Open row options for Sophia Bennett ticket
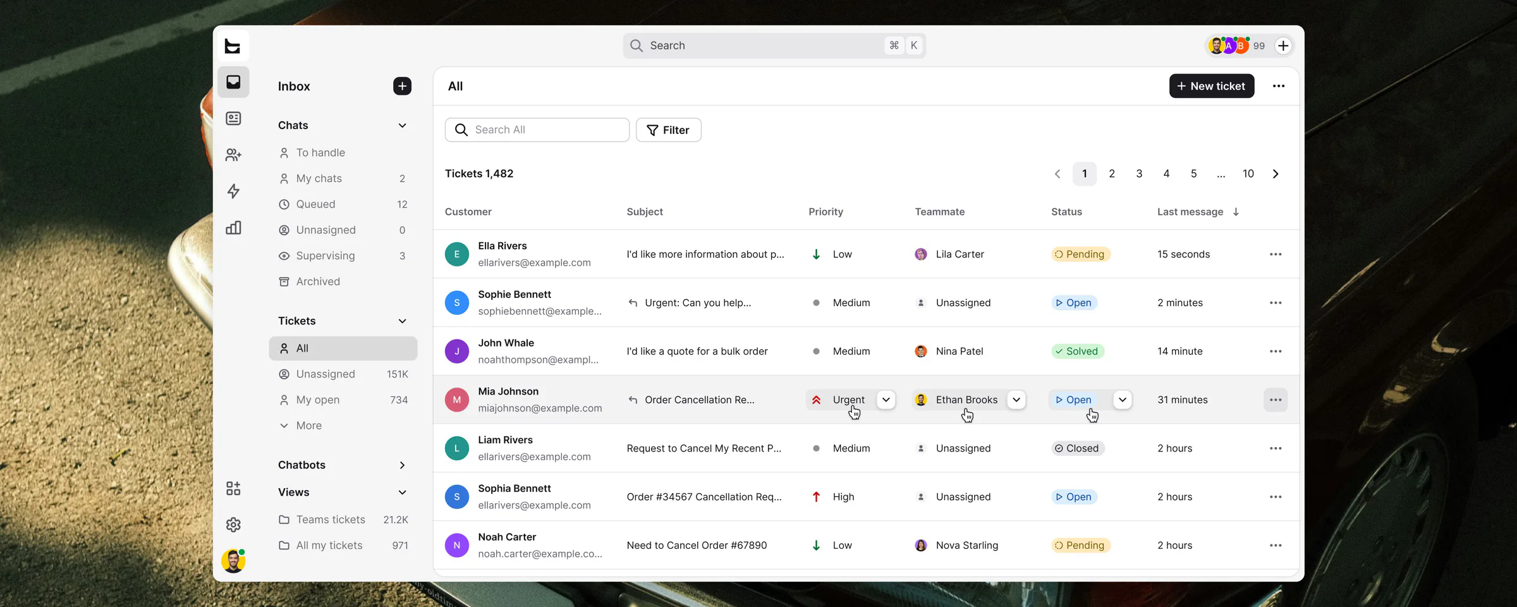Viewport: 1517px width, 607px height. click(x=1276, y=497)
